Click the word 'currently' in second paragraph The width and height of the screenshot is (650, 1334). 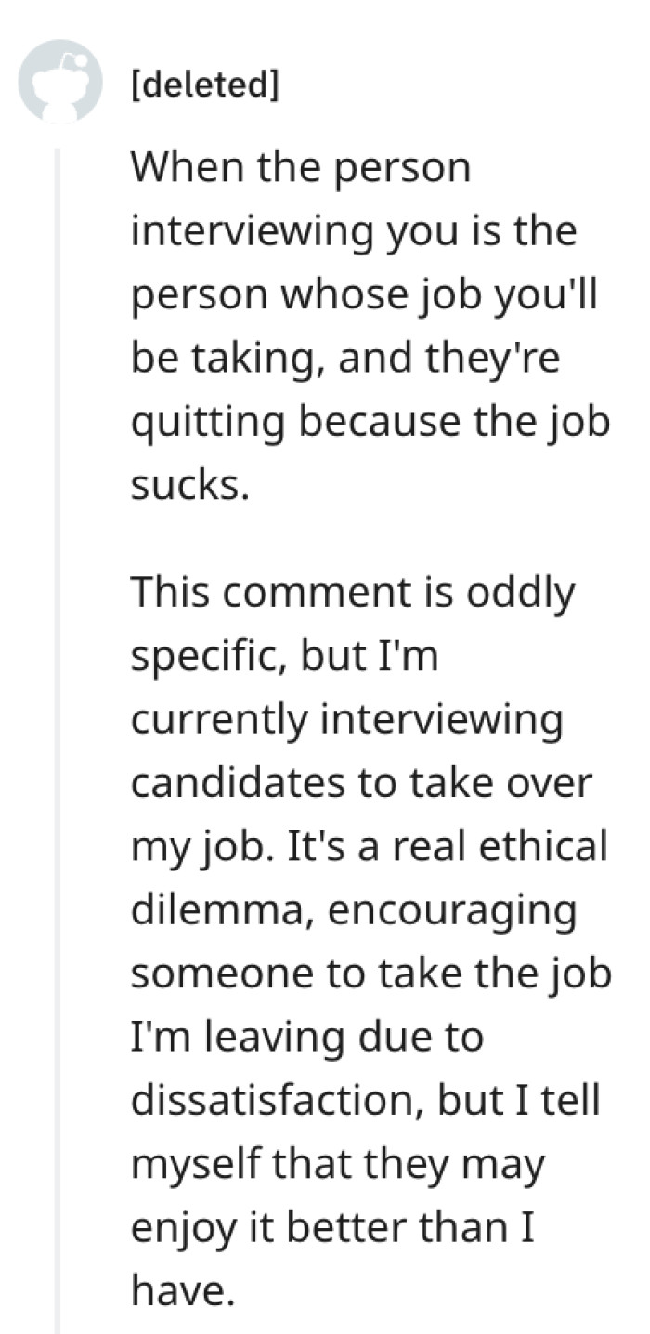pos(216,721)
